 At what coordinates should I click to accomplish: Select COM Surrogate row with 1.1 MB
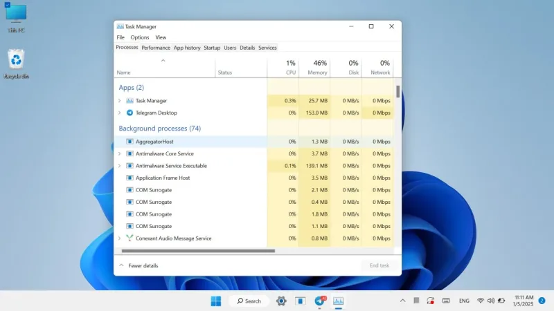pyautogui.click(x=253, y=227)
